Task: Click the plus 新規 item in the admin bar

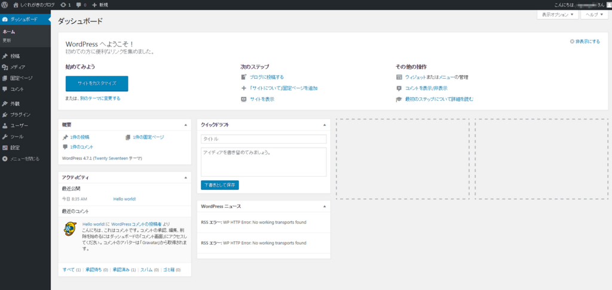Action: click(x=100, y=5)
